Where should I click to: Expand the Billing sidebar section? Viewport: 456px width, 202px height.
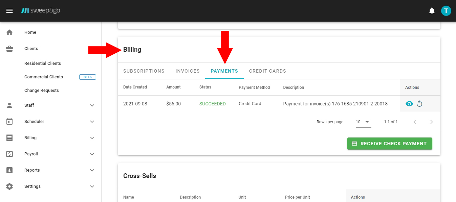[x=92, y=137]
